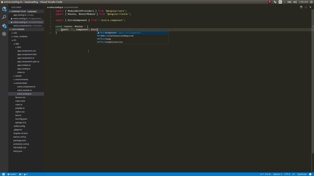Screen dimensions: 314x176
Task: Collapse the extramodule folder
Action: (21, 83)
